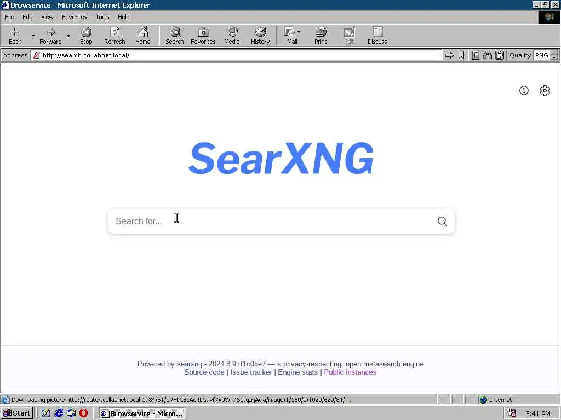Screen dimensions: 561x420
Task: Go back with the Back toolbar button
Action: [x=15, y=36]
